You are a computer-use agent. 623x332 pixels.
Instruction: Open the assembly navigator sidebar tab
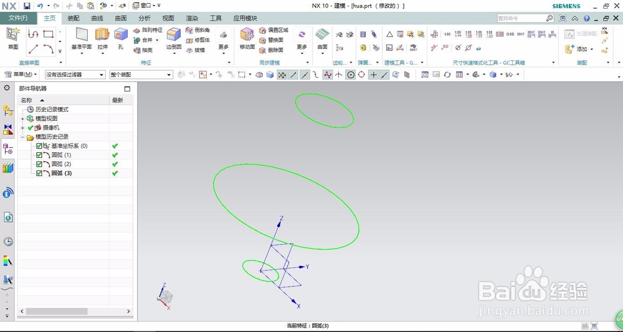pyautogui.click(x=8, y=110)
